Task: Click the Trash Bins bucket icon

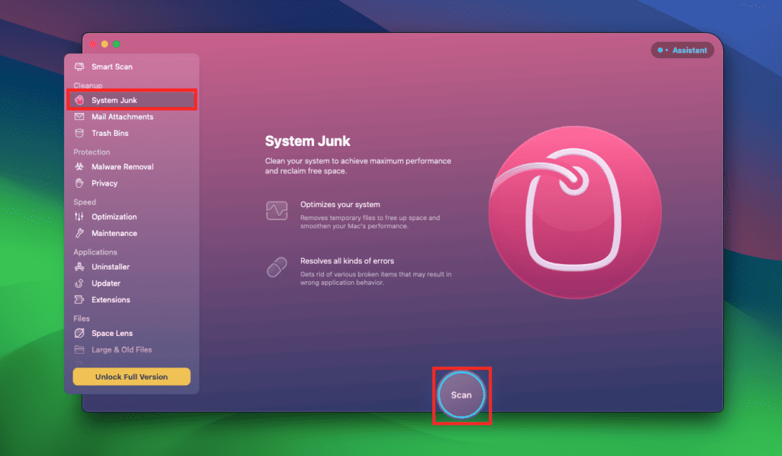Action: [79, 133]
